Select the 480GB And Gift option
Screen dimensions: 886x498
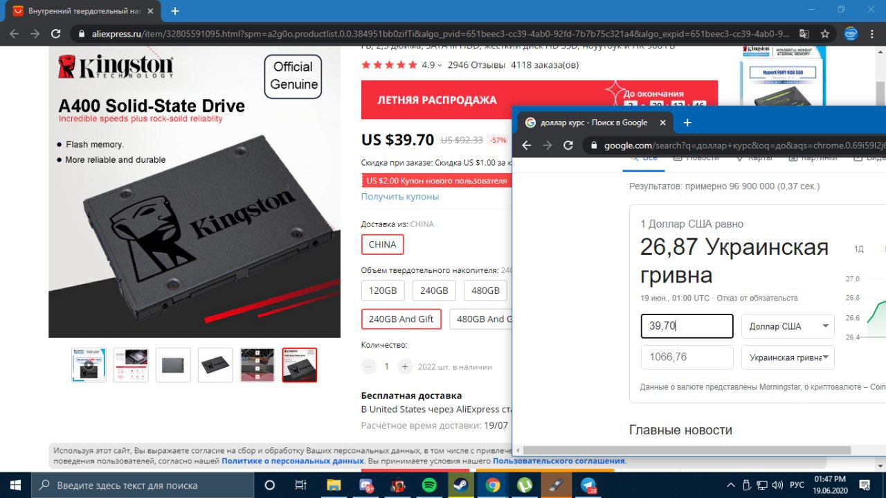tap(481, 319)
